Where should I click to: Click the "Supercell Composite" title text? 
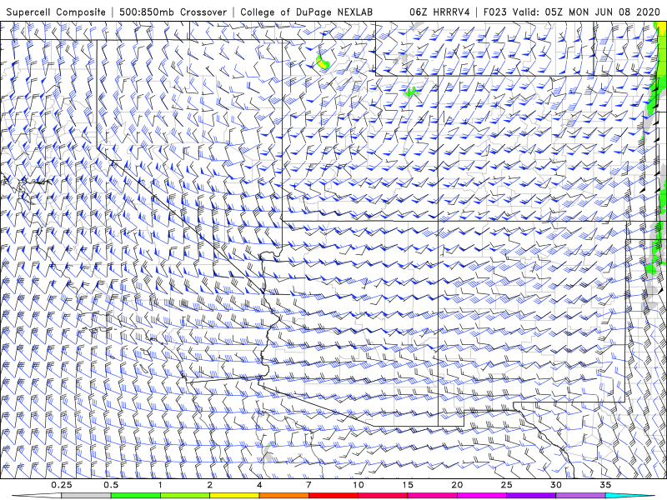click(56, 12)
